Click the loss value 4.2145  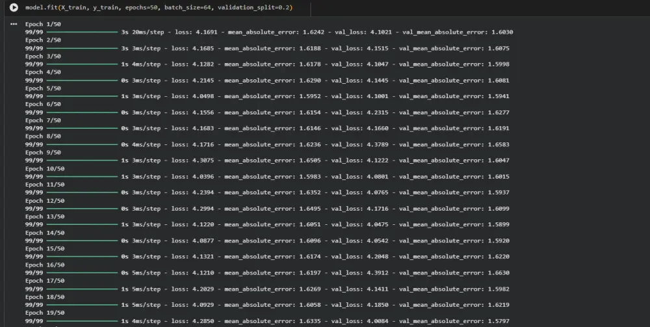203,81
